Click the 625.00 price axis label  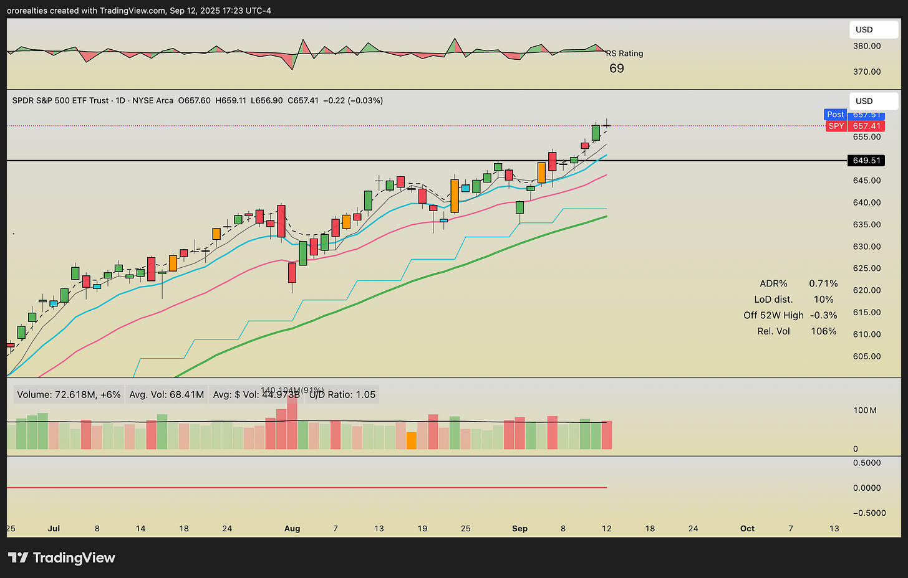(867, 268)
